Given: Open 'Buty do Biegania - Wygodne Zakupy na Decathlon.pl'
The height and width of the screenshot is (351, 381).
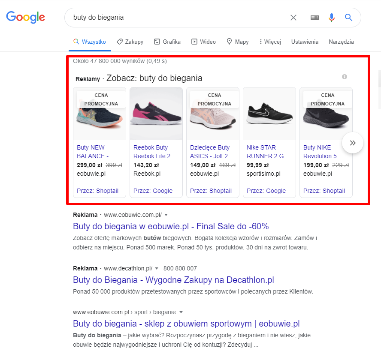Looking at the screenshot, I should tap(173, 280).
